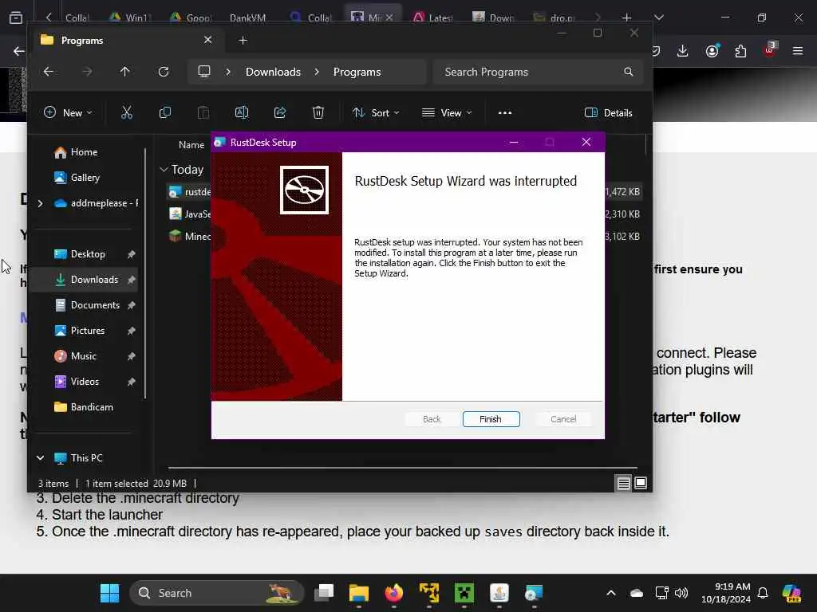The height and width of the screenshot is (612, 817).
Task: Open the View dropdown
Action: click(447, 112)
